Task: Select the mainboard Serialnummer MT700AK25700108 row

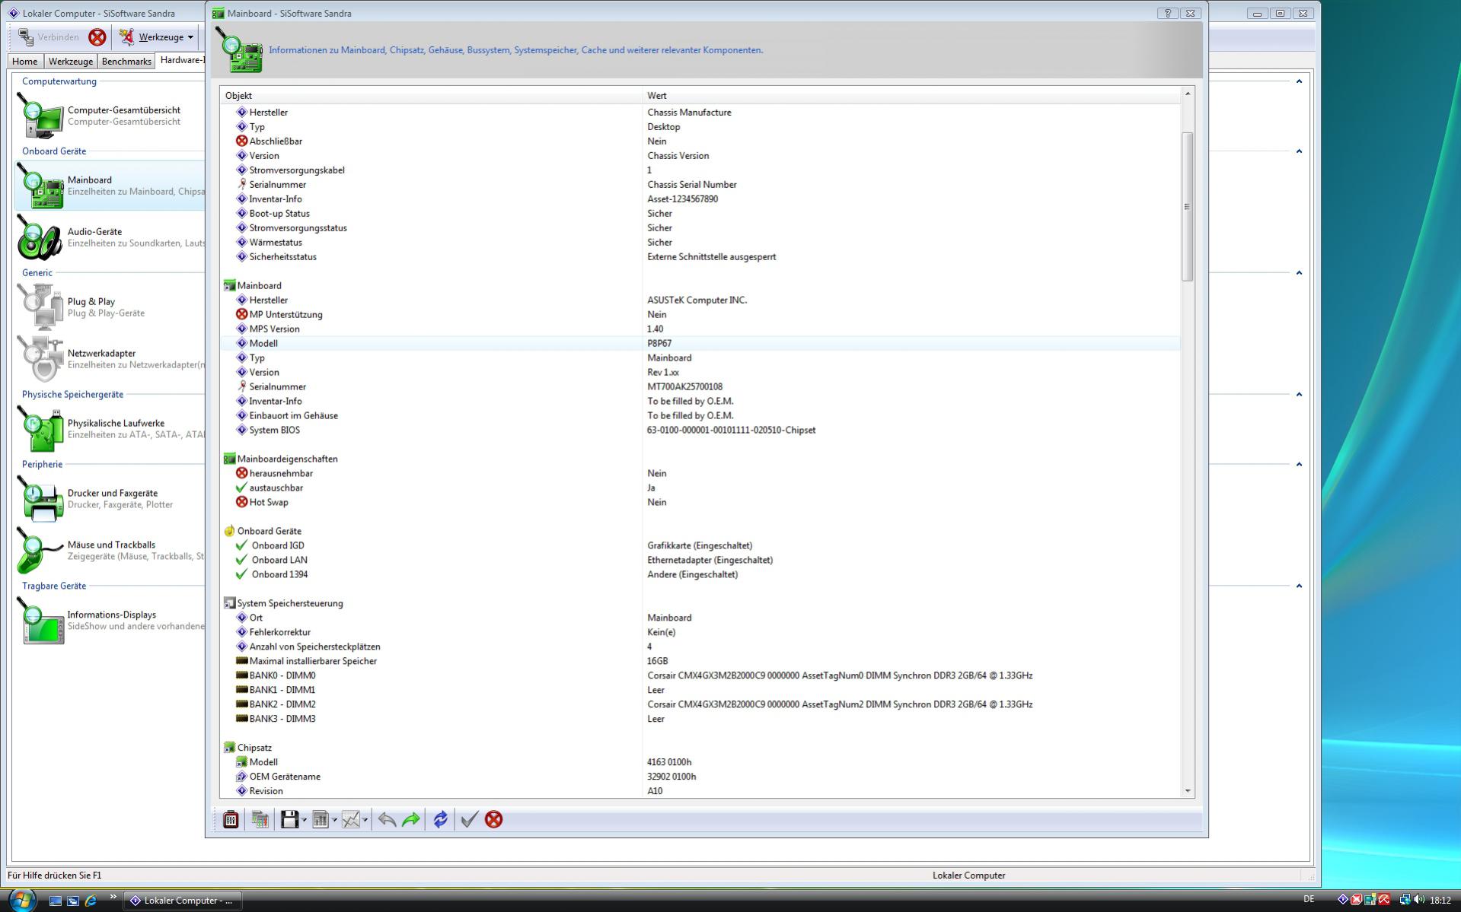Action: 700,387
